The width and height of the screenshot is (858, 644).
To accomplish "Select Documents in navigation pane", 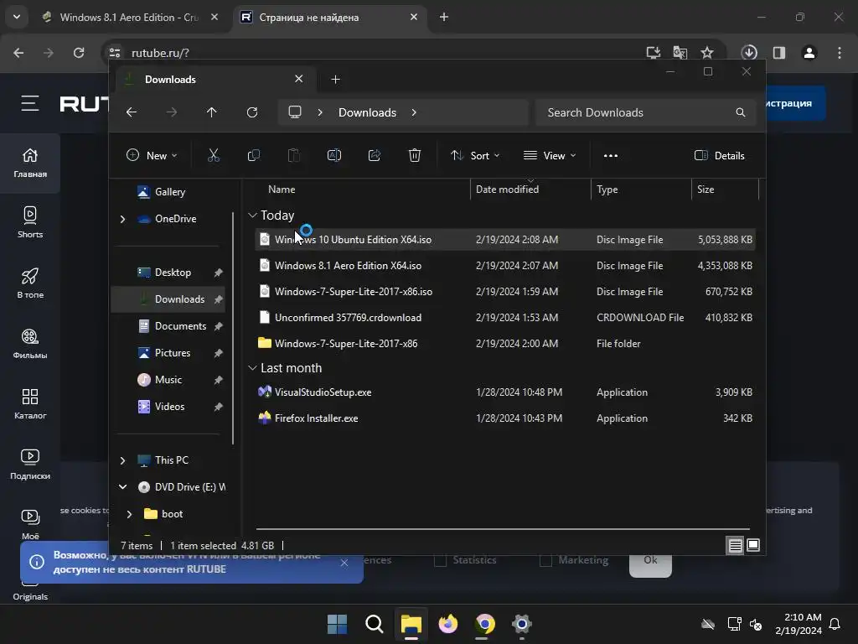I will 181,326.
